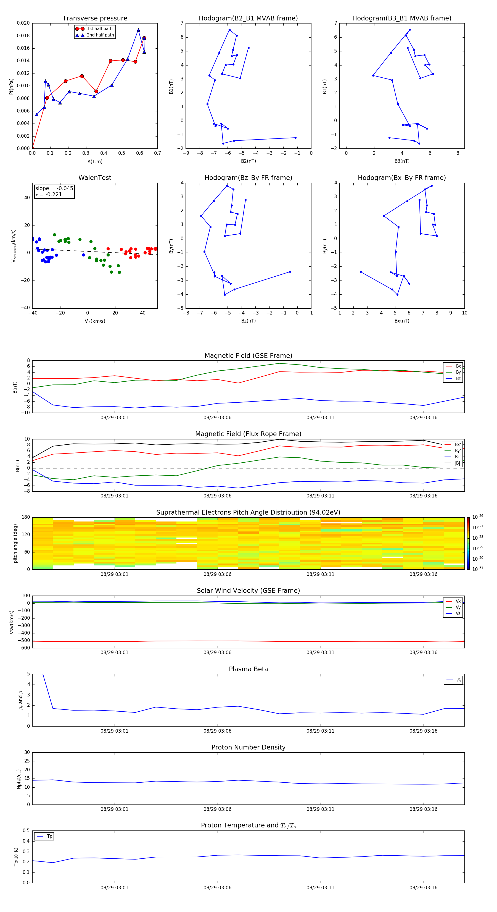Screen dimensions: 497x912
Task: Click the "Hodogram(B3_B1 MVAB frame)" title
Action: (x=401, y=19)
